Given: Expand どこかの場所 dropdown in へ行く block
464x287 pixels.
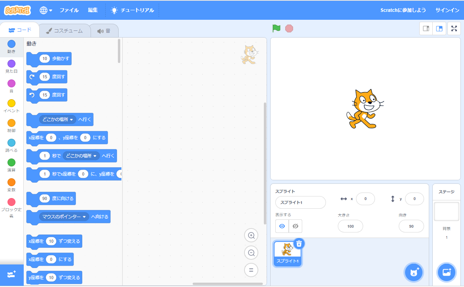Looking at the screenshot, I should pos(57,119).
